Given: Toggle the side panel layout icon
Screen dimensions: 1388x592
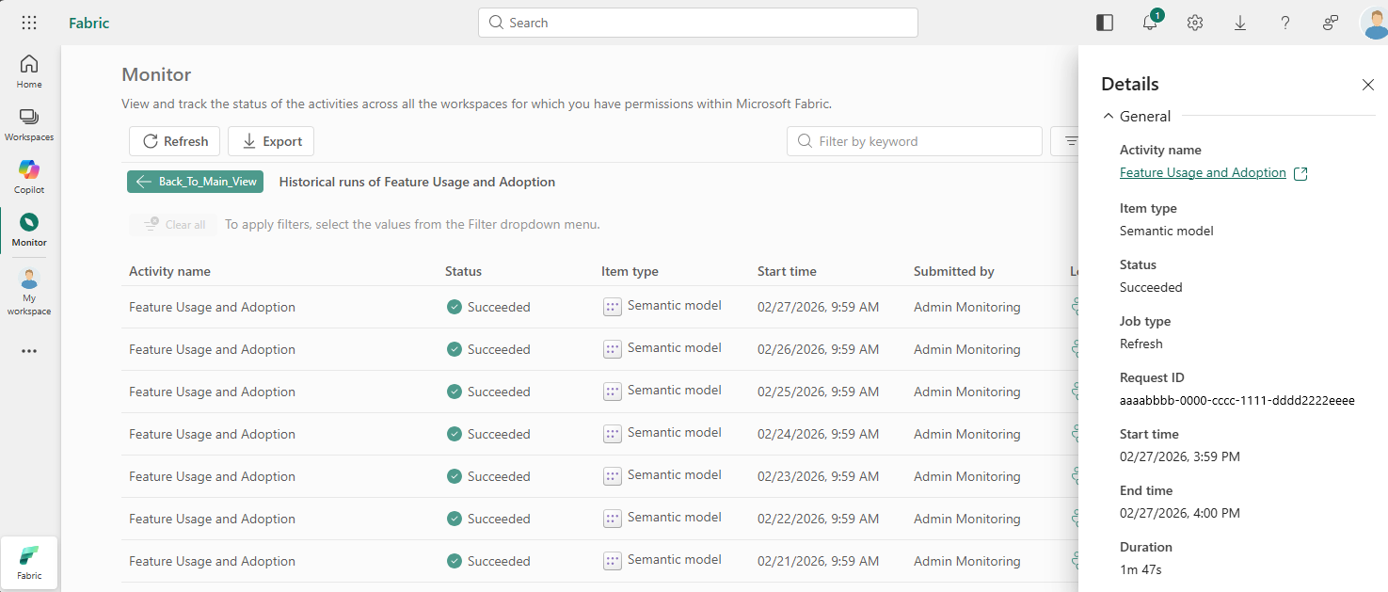Looking at the screenshot, I should [x=1105, y=23].
